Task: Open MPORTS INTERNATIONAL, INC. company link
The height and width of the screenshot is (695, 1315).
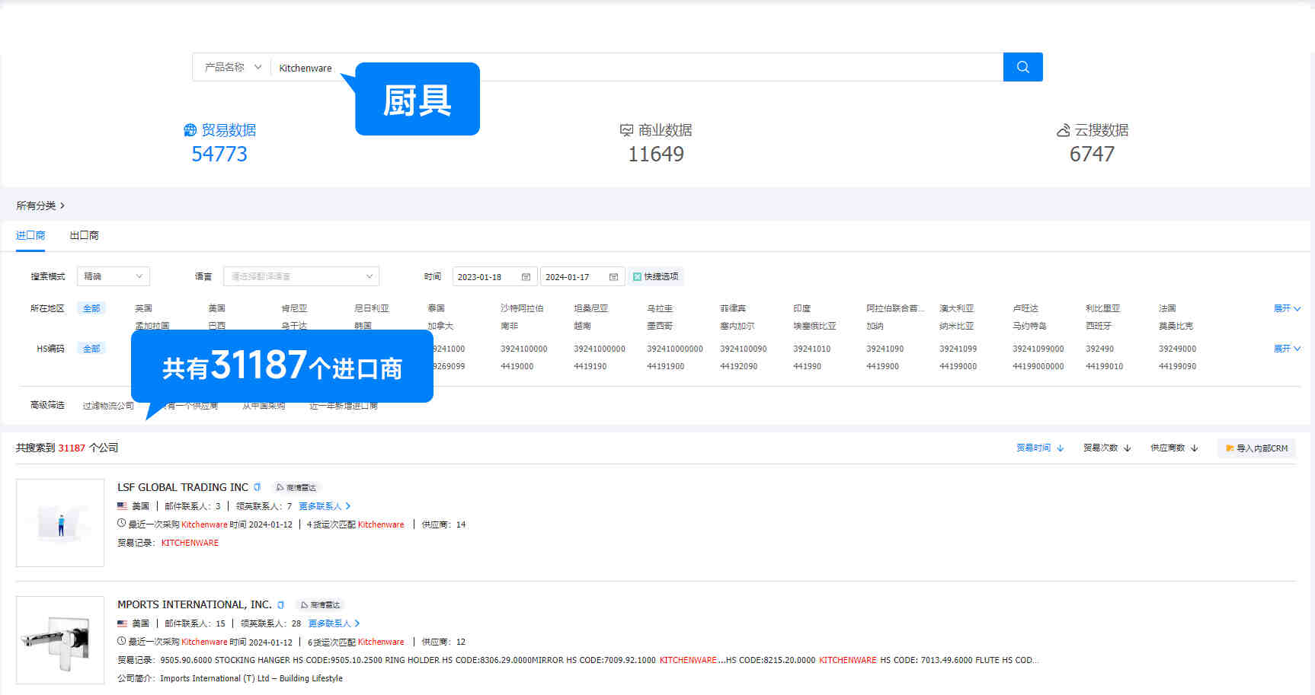Action: pyautogui.click(x=194, y=604)
